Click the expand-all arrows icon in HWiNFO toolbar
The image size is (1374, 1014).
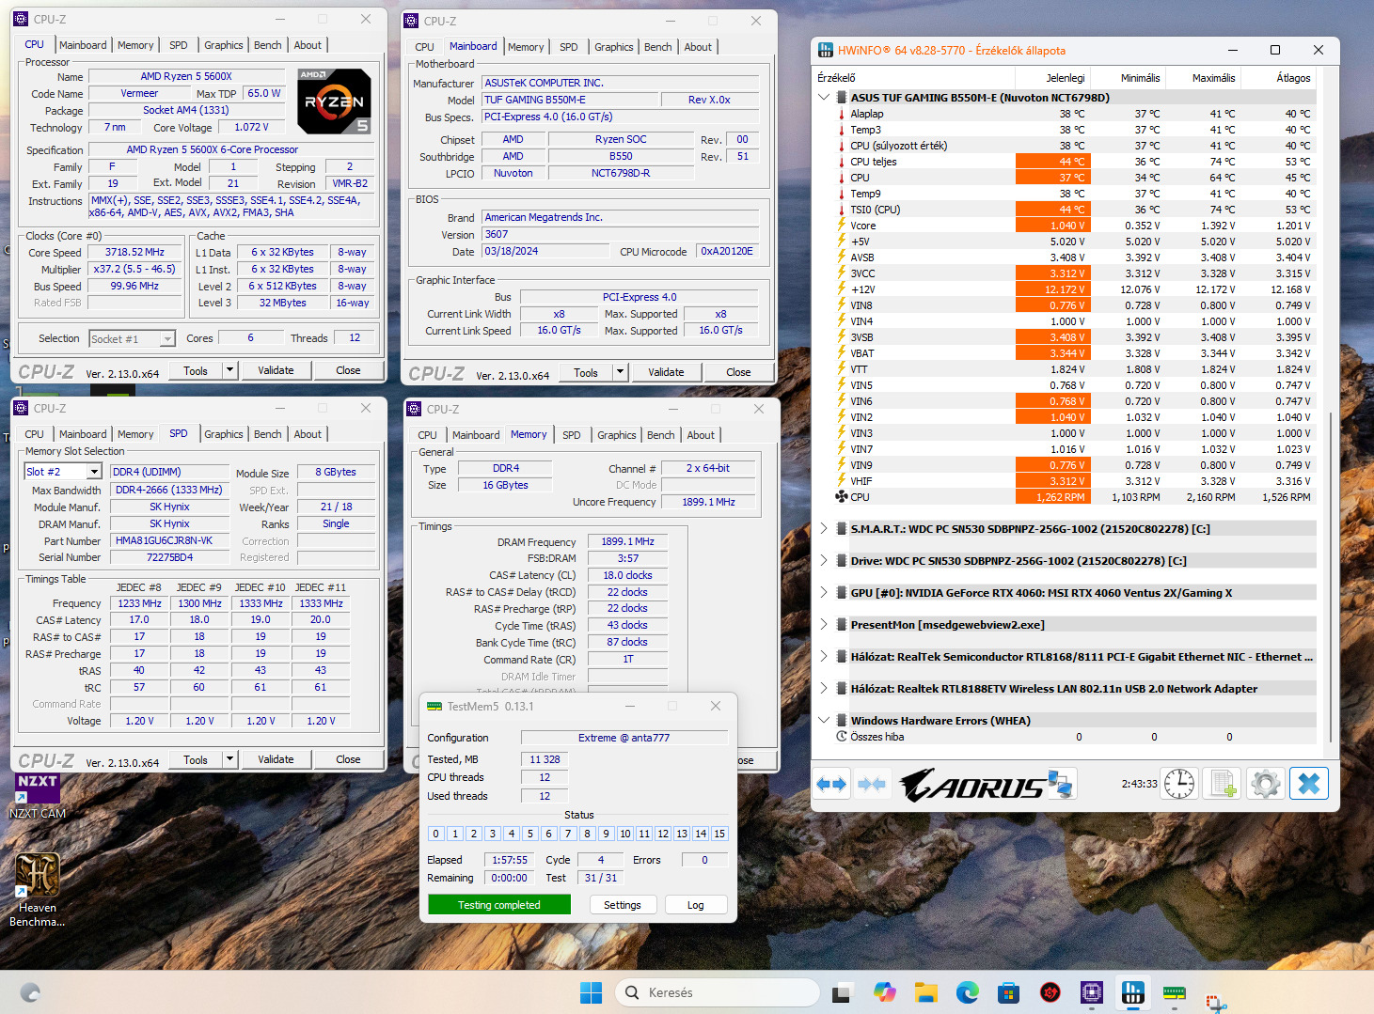[832, 784]
